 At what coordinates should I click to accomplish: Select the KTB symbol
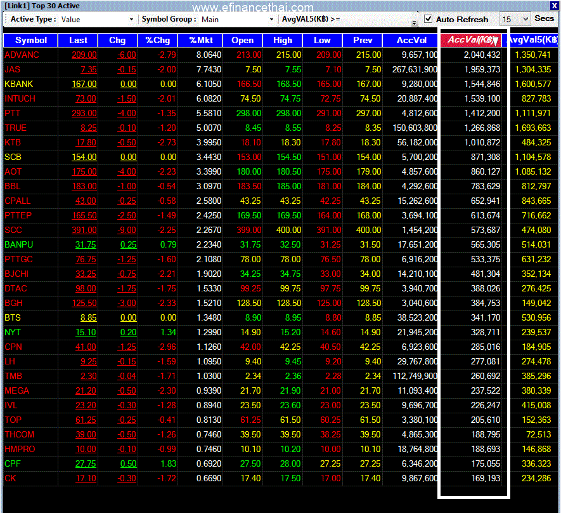13,143
